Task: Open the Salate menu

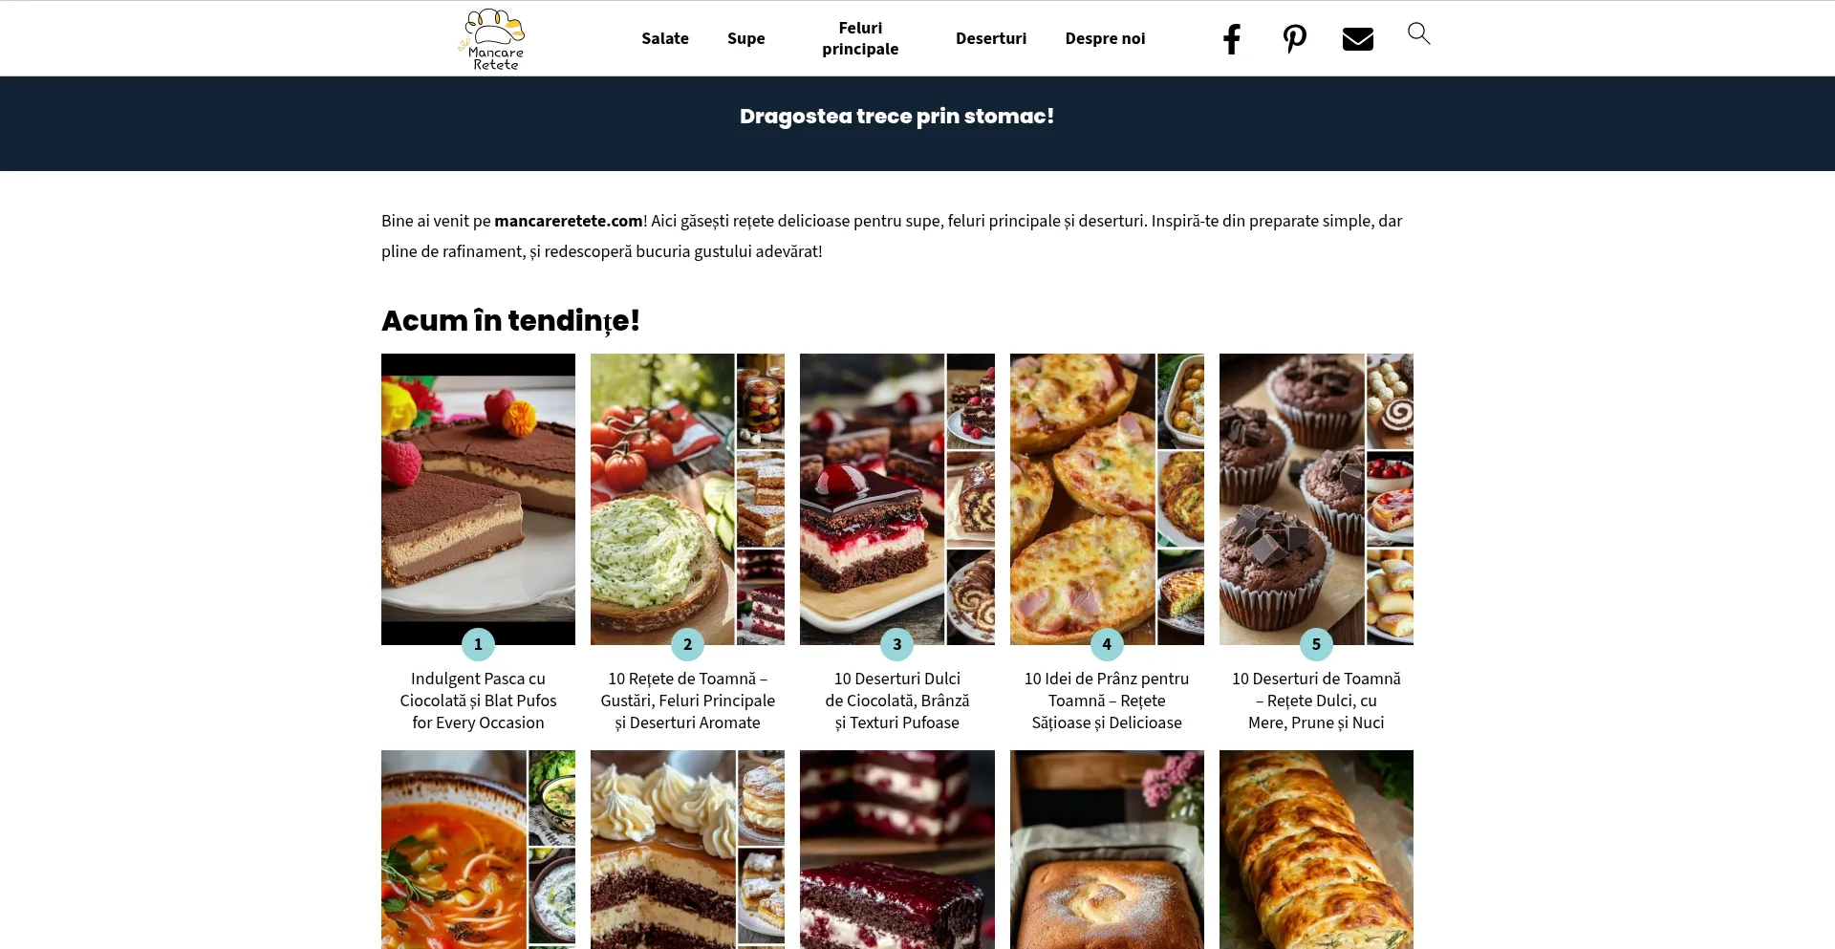Action: click(x=665, y=38)
